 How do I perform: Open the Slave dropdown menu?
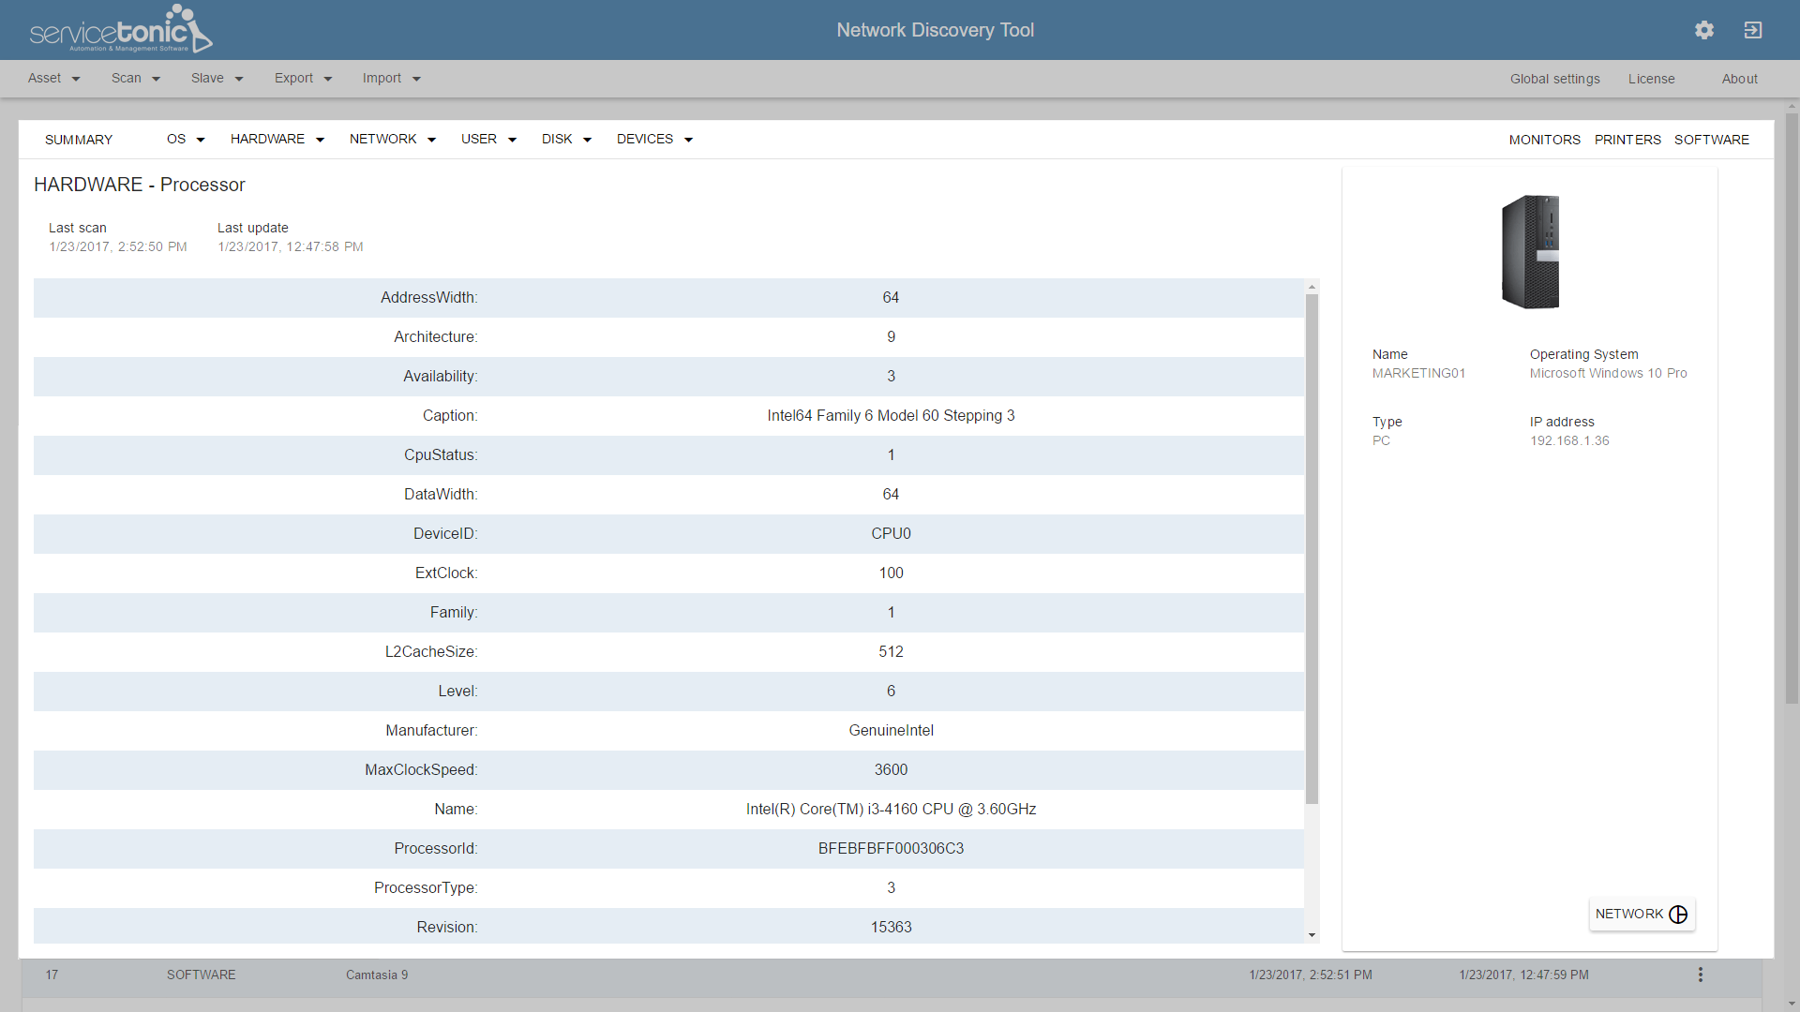point(217,79)
